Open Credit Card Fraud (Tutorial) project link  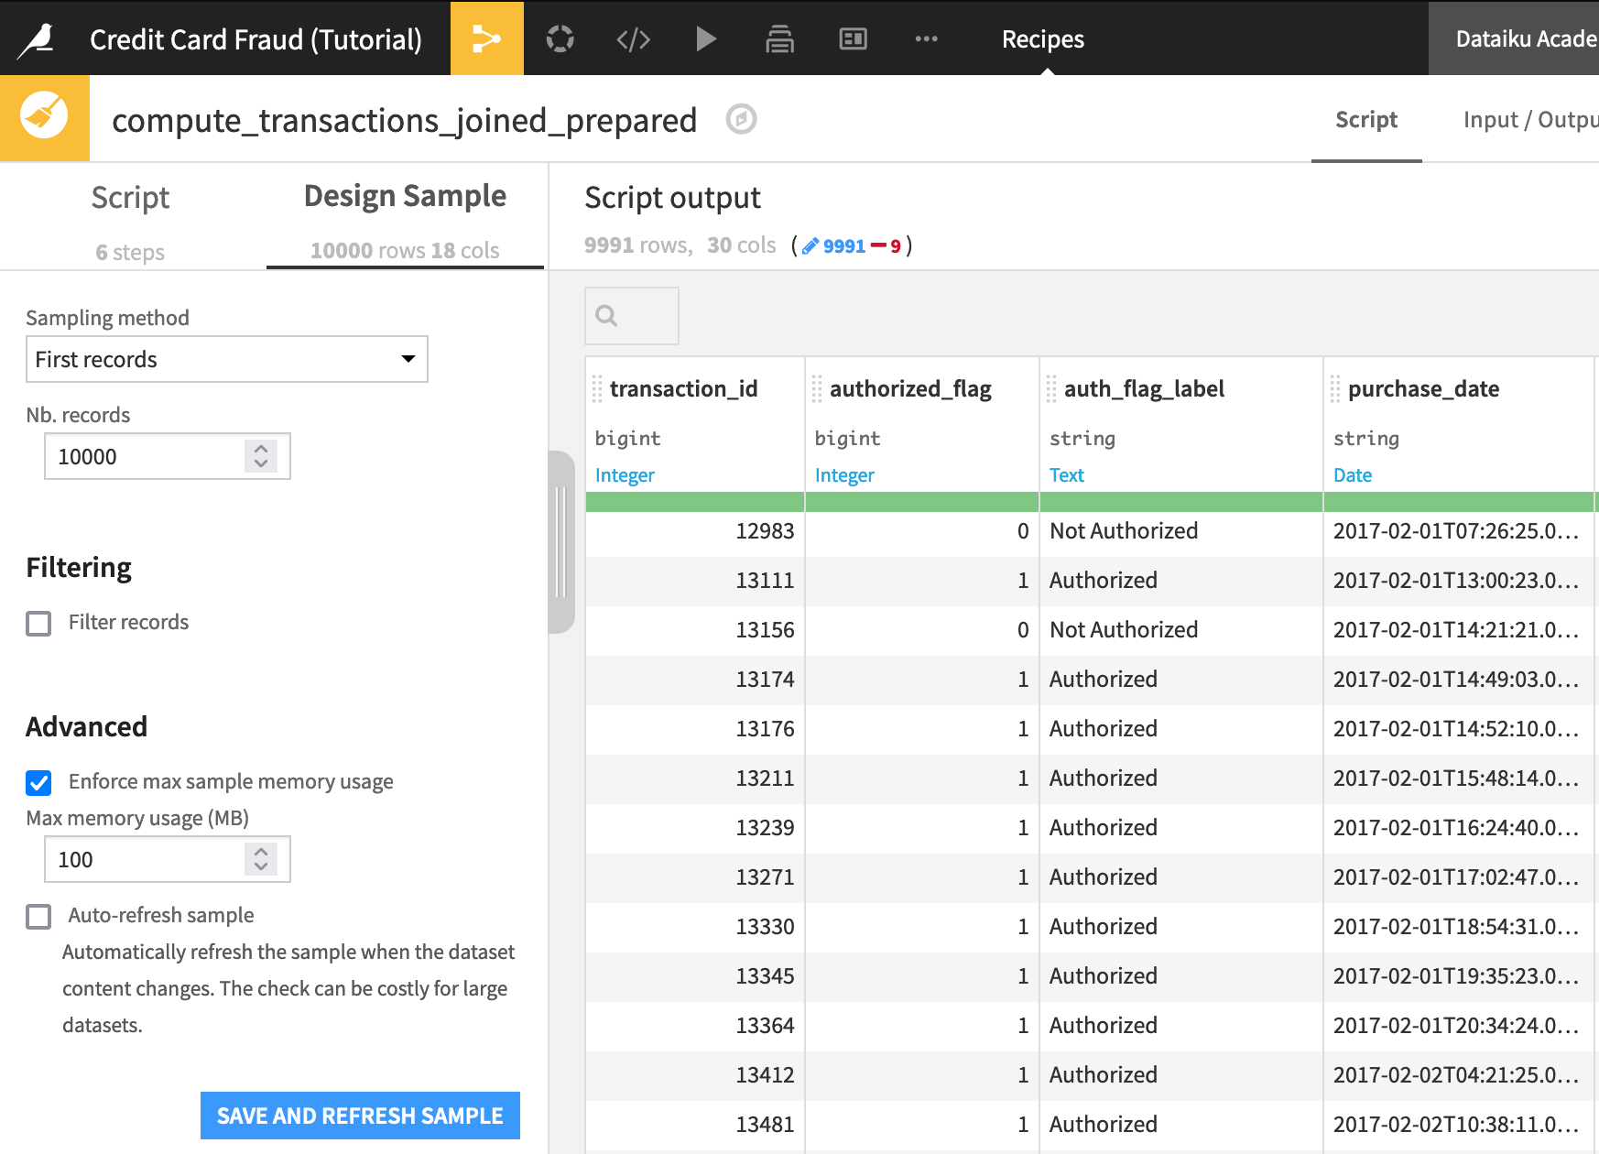pos(256,39)
